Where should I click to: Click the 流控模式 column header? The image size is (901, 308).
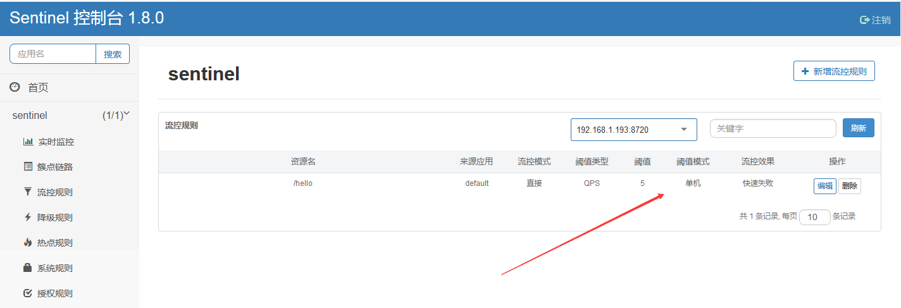click(x=535, y=162)
